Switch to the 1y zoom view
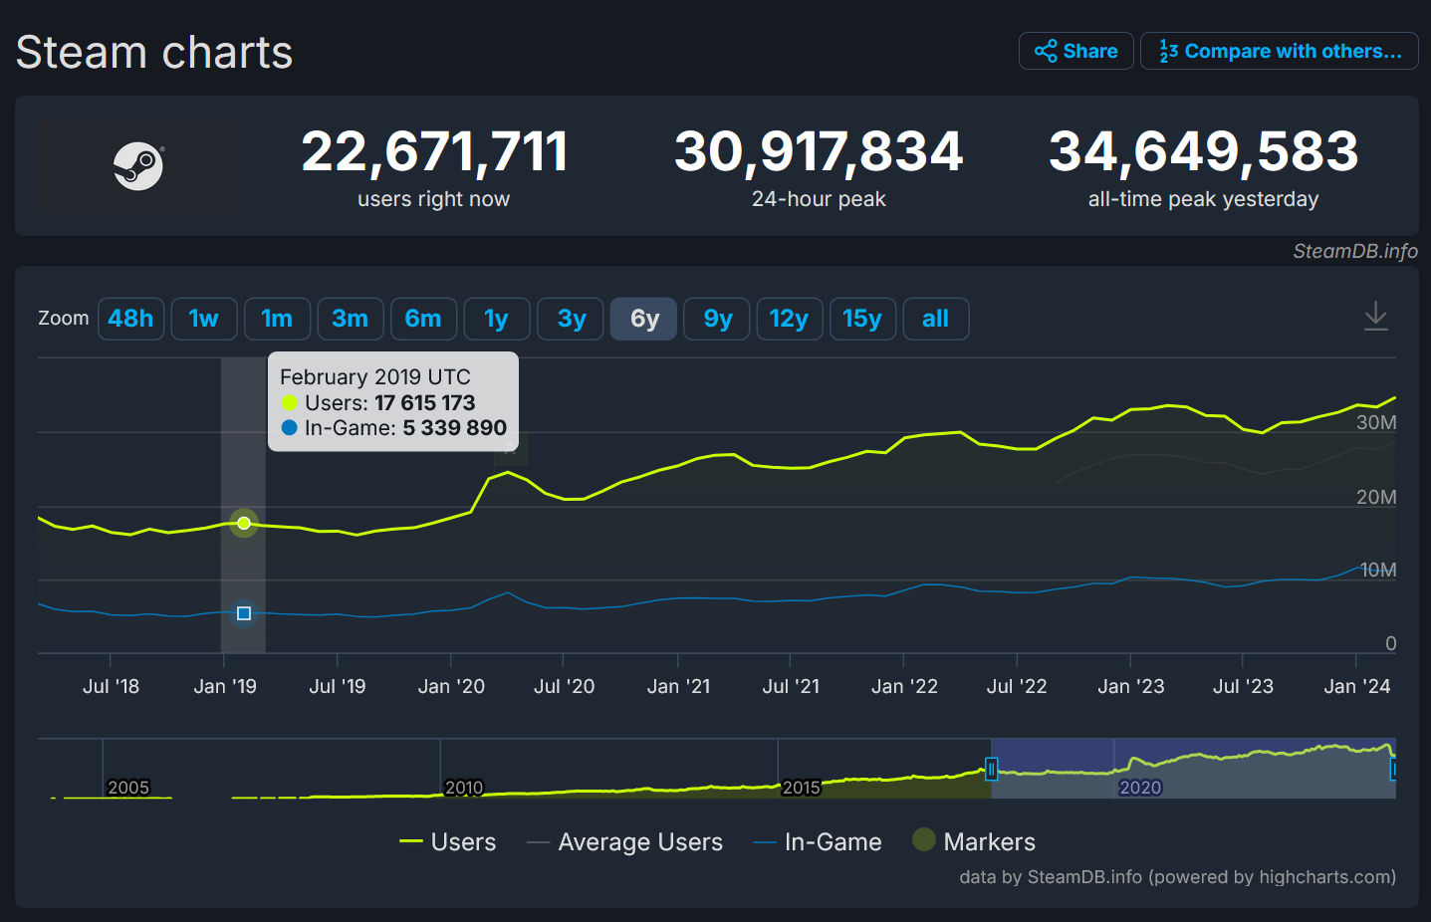1431x922 pixels. [x=496, y=318]
